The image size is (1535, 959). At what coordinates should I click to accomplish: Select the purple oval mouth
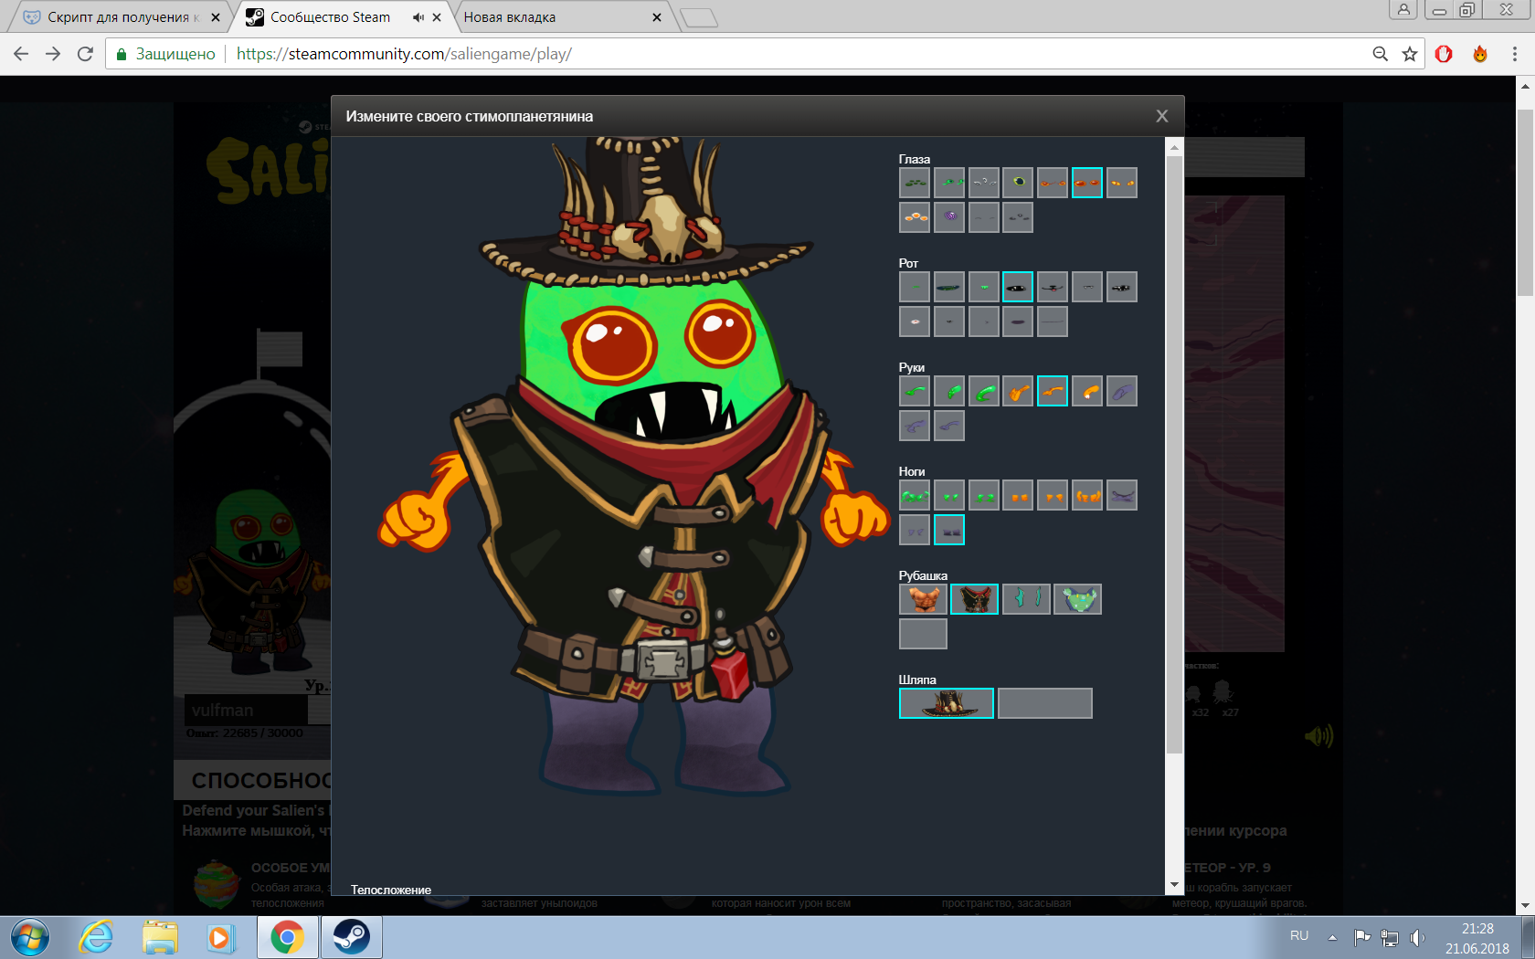pos(1018,321)
